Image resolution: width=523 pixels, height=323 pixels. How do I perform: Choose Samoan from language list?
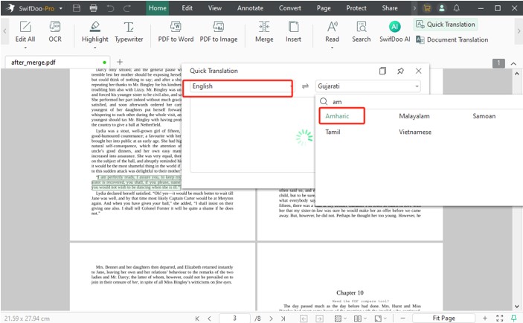(484, 116)
